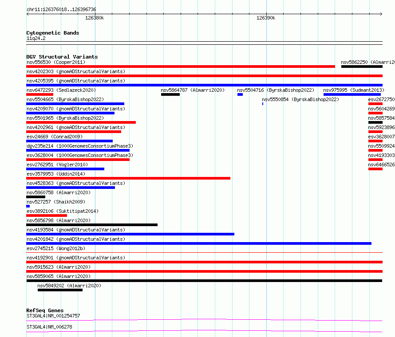This screenshot has height=337, width=395.
Task: Select nsv4528363 gnomAD variant label
Action: click(x=76, y=183)
